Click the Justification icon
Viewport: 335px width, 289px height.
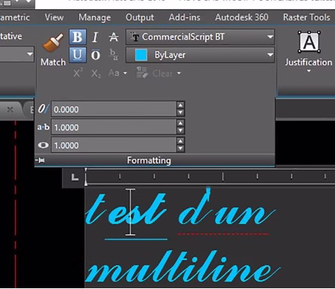(x=309, y=42)
